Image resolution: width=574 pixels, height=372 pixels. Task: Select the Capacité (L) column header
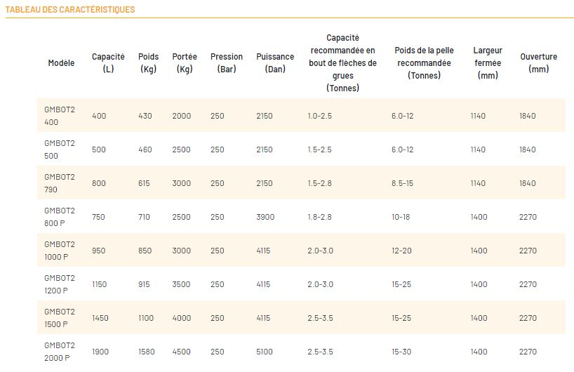(x=108, y=63)
